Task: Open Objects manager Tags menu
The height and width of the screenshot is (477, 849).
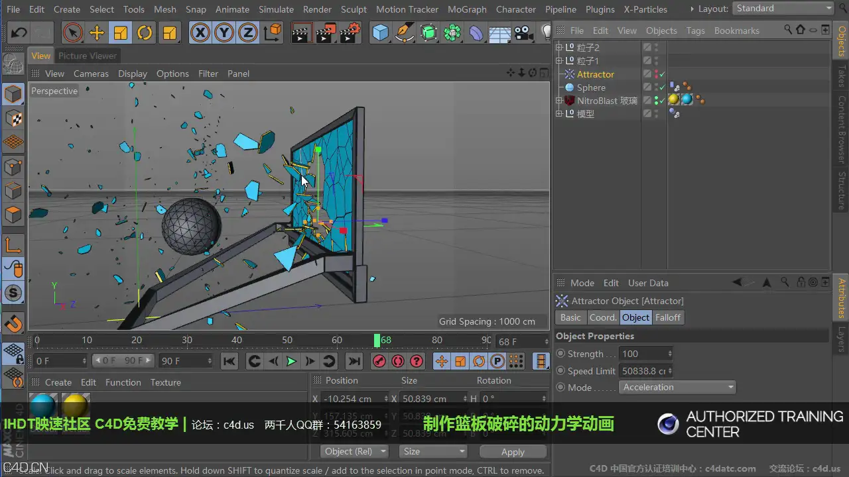Action: (696, 30)
